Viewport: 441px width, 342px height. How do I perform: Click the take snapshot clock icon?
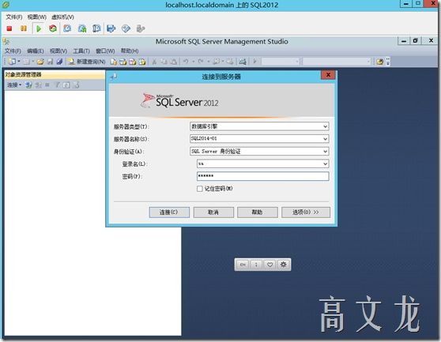click(x=67, y=28)
